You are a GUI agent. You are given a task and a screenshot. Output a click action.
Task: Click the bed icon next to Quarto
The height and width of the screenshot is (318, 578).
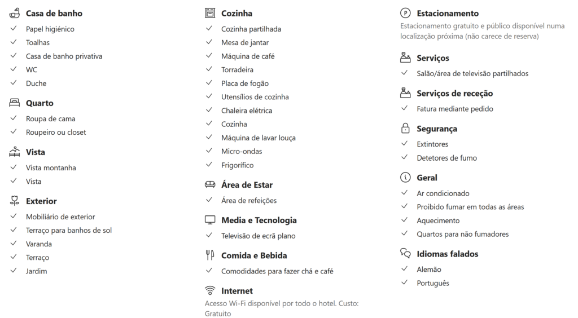click(15, 103)
